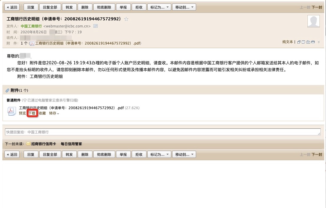The image size is (326, 208).
Task: Click 返回 in the bottom toolbar
Action: point(12,154)
